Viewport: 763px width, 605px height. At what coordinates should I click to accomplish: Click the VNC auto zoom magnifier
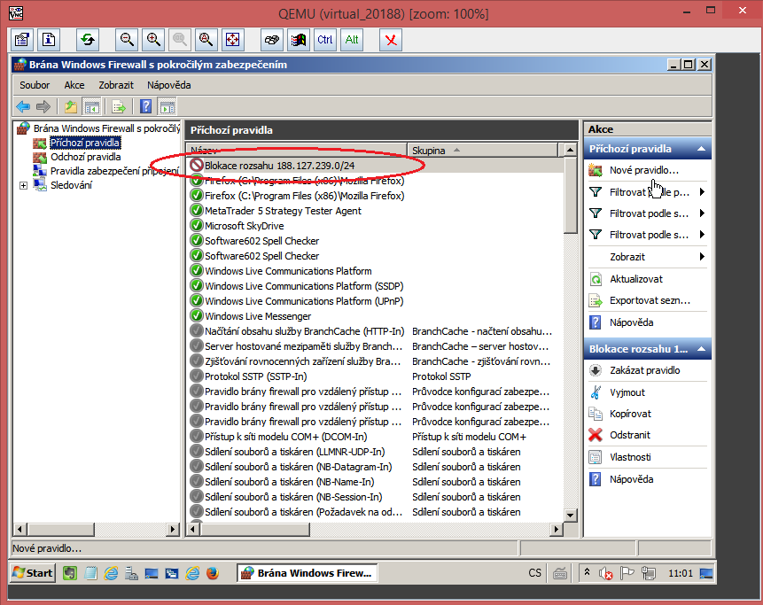pos(206,39)
